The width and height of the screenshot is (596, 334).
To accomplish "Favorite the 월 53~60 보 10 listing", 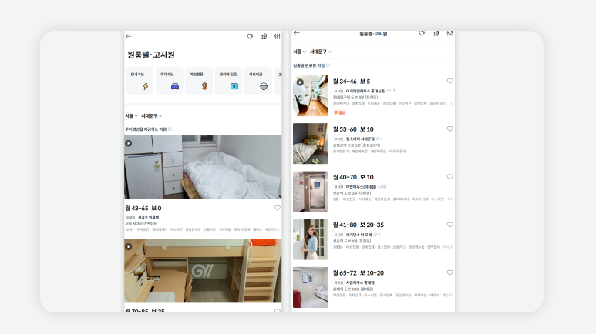I will click(x=450, y=129).
